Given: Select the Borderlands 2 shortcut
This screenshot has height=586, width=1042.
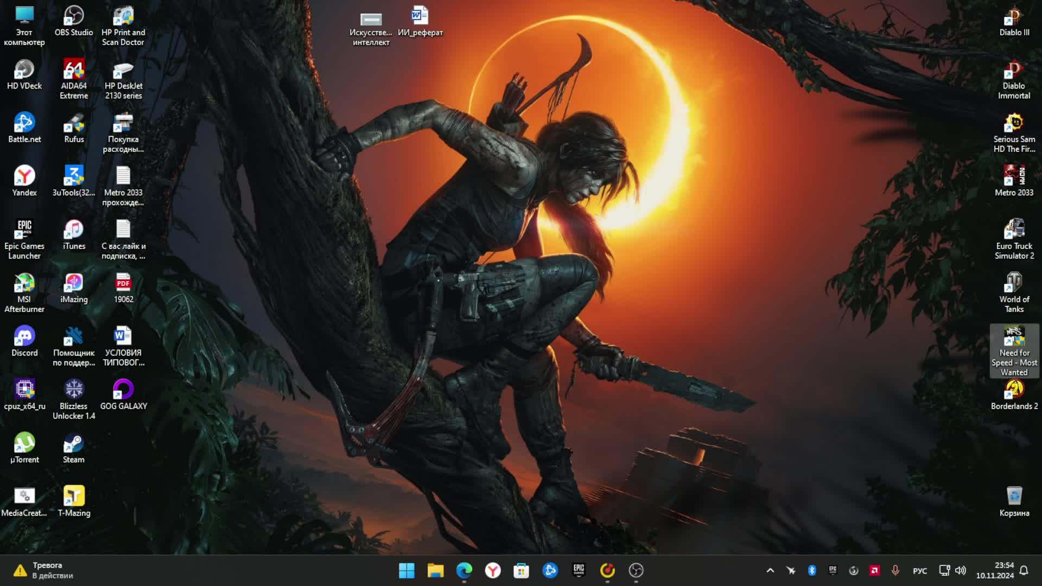Looking at the screenshot, I should [1014, 394].
